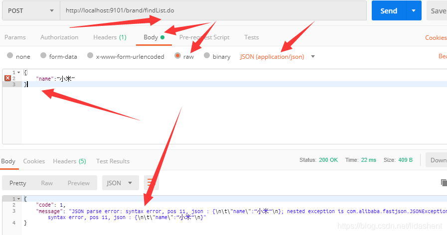Select the raw body type
447x235 pixels.
coord(177,56)
